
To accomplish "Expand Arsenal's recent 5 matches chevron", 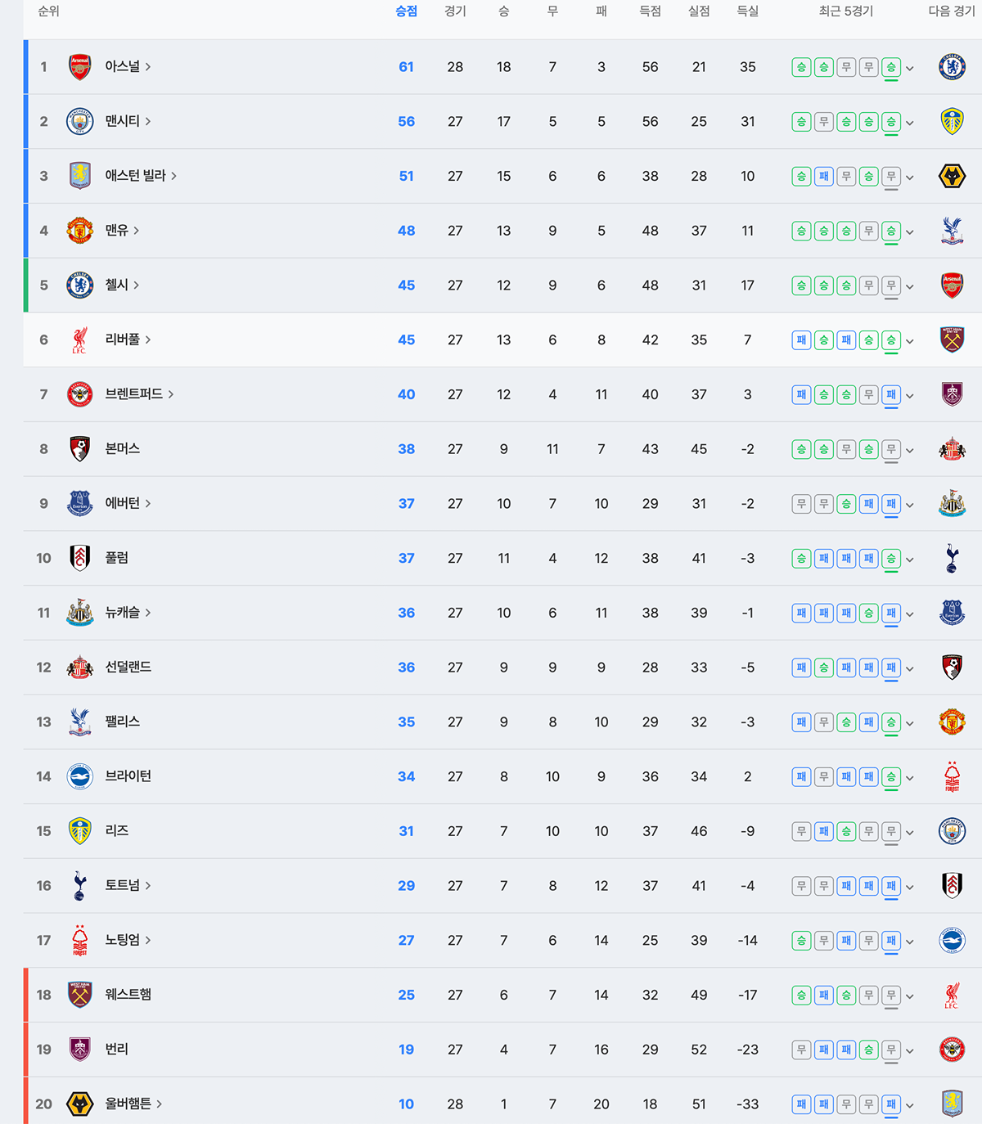I will click(x=910, y=68).
